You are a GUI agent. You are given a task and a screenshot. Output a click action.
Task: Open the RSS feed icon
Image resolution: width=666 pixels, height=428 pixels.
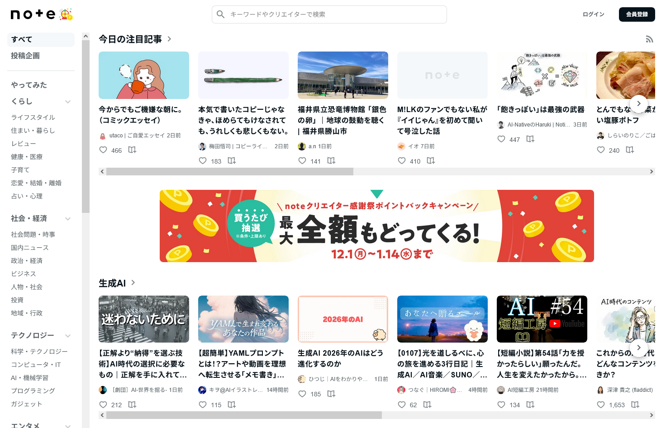[x=649, y=39]
